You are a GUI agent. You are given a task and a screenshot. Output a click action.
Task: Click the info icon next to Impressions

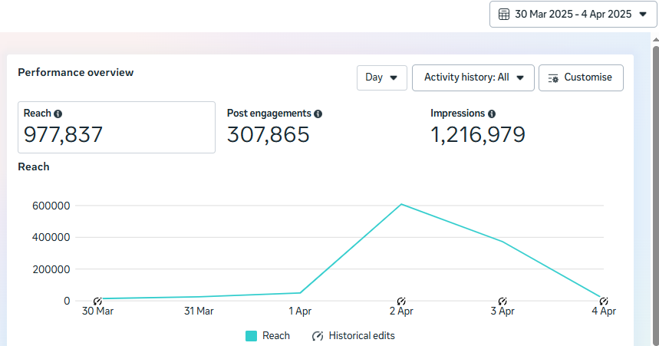492,114
